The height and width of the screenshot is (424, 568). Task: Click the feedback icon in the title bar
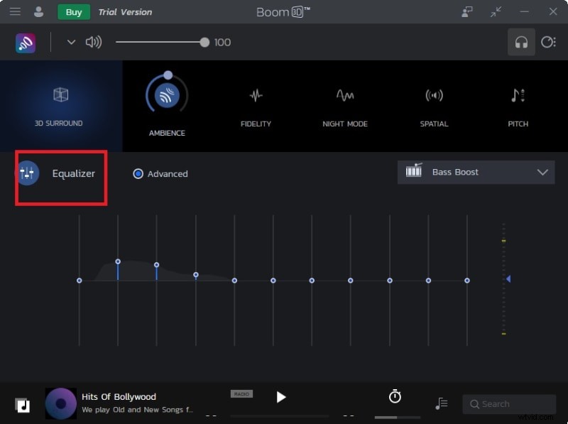[466, 11]
